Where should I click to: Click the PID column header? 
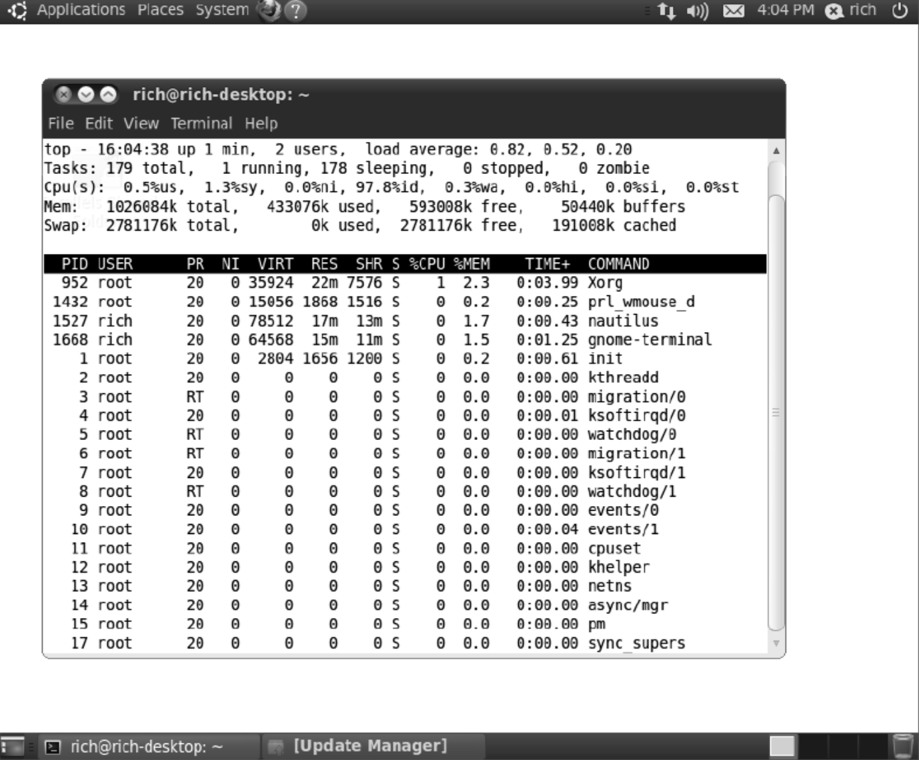(x=75, y=264)
